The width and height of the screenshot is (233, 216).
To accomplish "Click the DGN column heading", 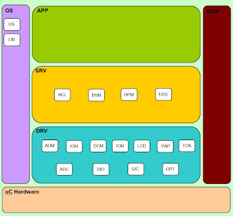I will click(x=213, y=12).
